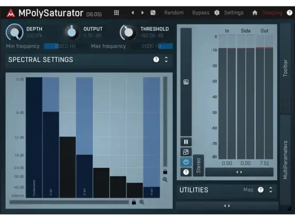Click the Random button

[x=174, y=13]
